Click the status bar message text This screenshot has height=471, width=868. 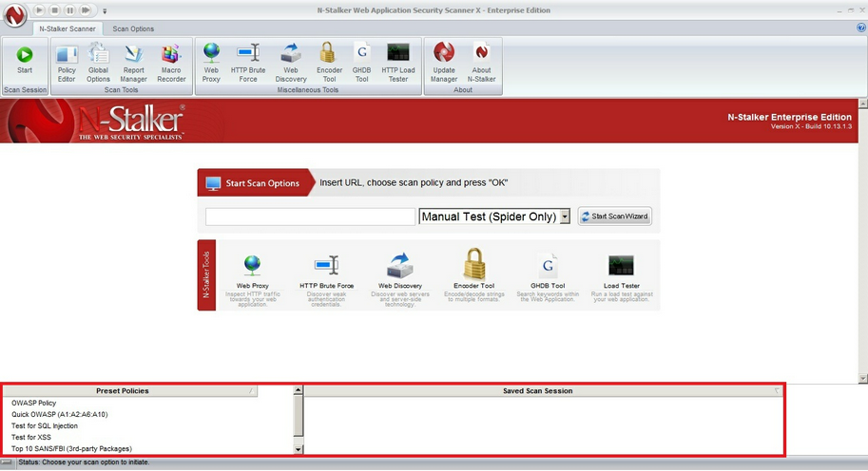84,462
